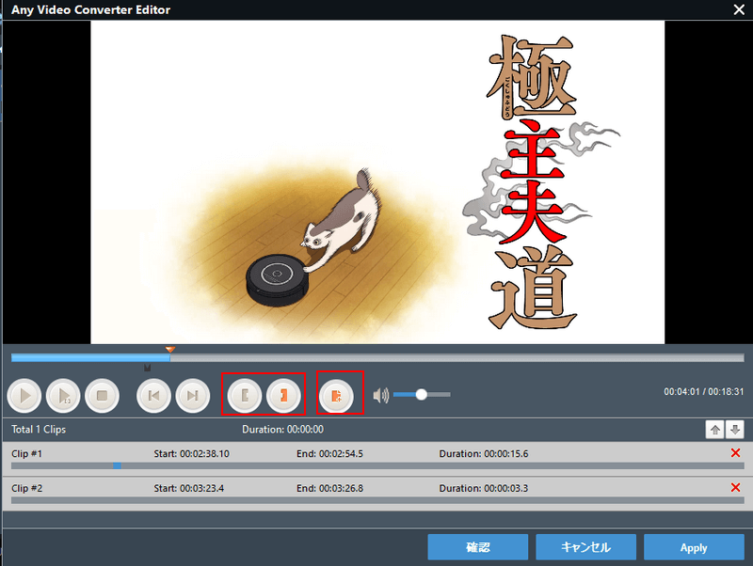Cancel edits with the キャンセル button
This screenshot has width=753, height=566.
pos(585,547)
